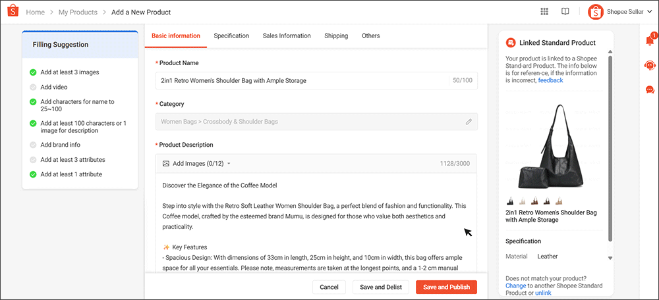Open the seller education book icon
Screen dimensions: 659x300
565,12
